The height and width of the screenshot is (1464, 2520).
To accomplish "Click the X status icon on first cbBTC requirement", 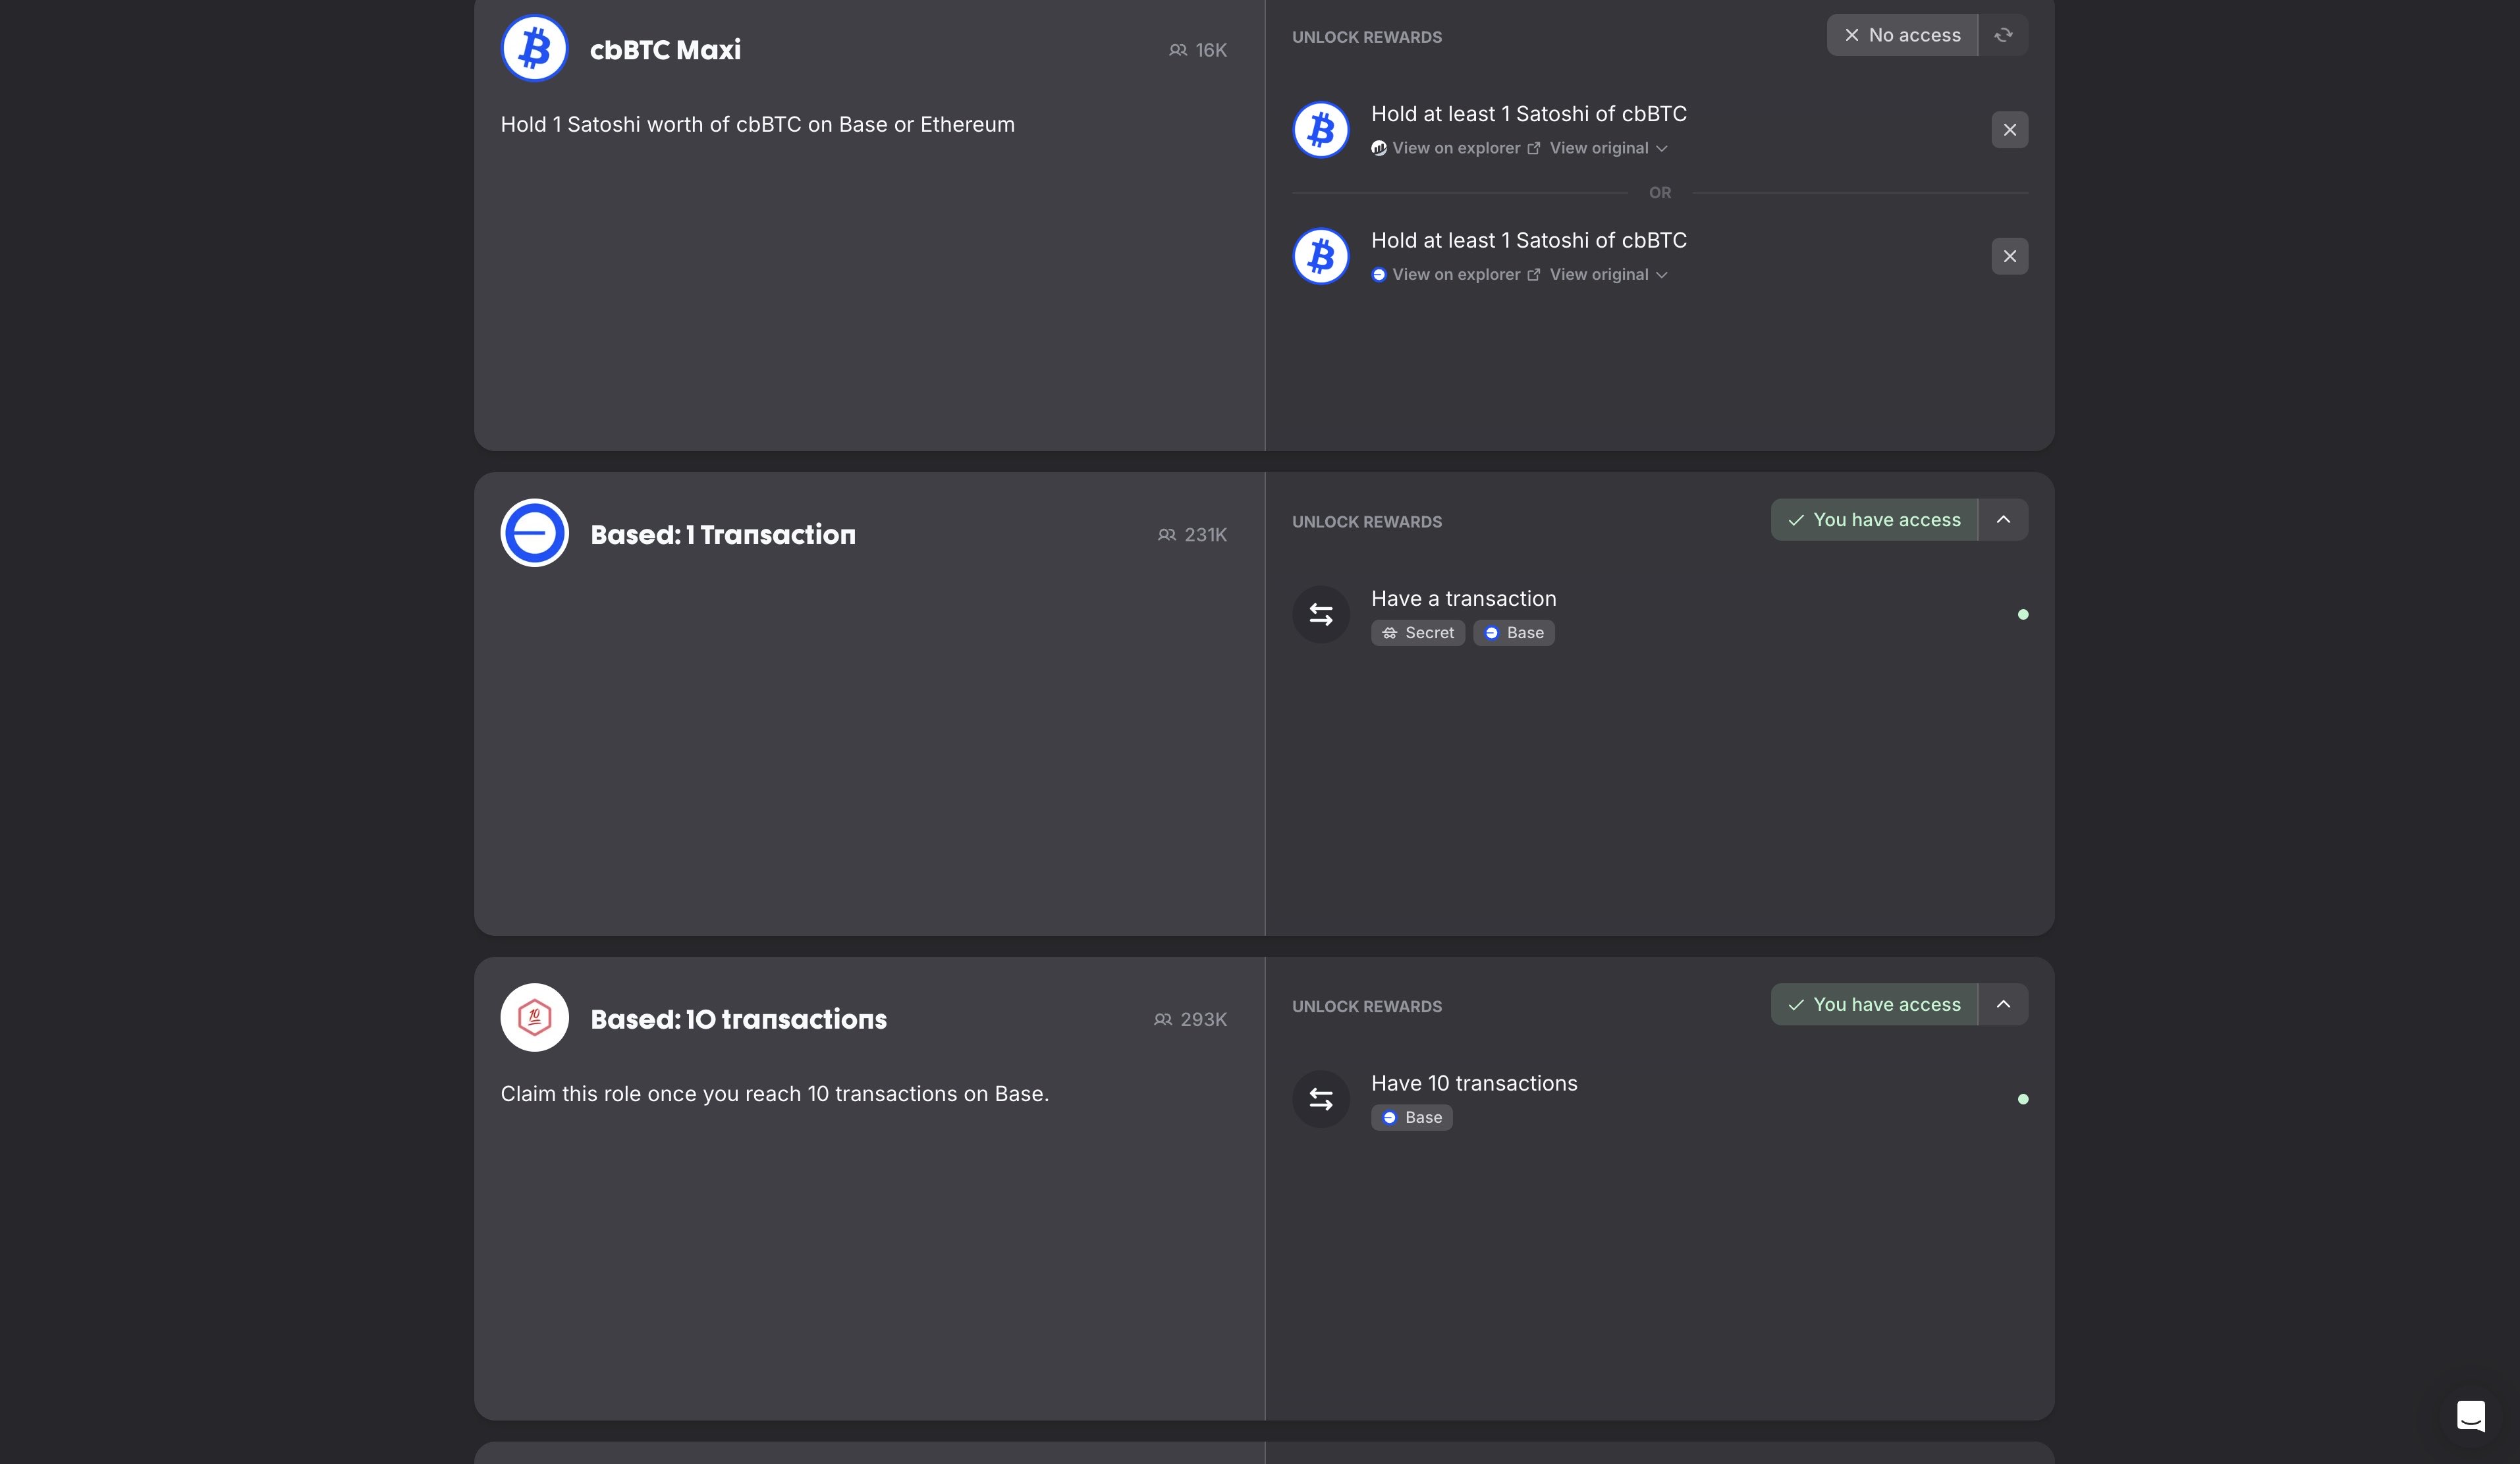I will [x=2009, y=130].
